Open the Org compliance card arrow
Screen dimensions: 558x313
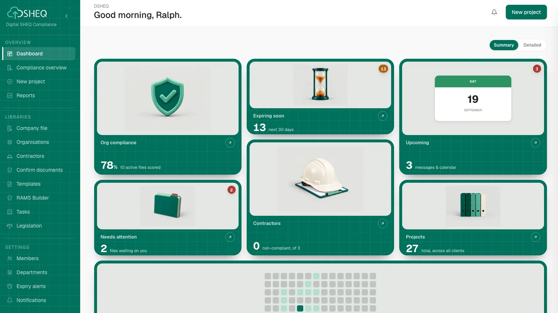(x=230, y=143)
